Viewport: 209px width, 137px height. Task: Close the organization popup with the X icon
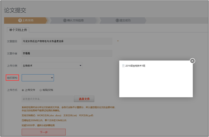pyautogui.click(x=192, y=61)
